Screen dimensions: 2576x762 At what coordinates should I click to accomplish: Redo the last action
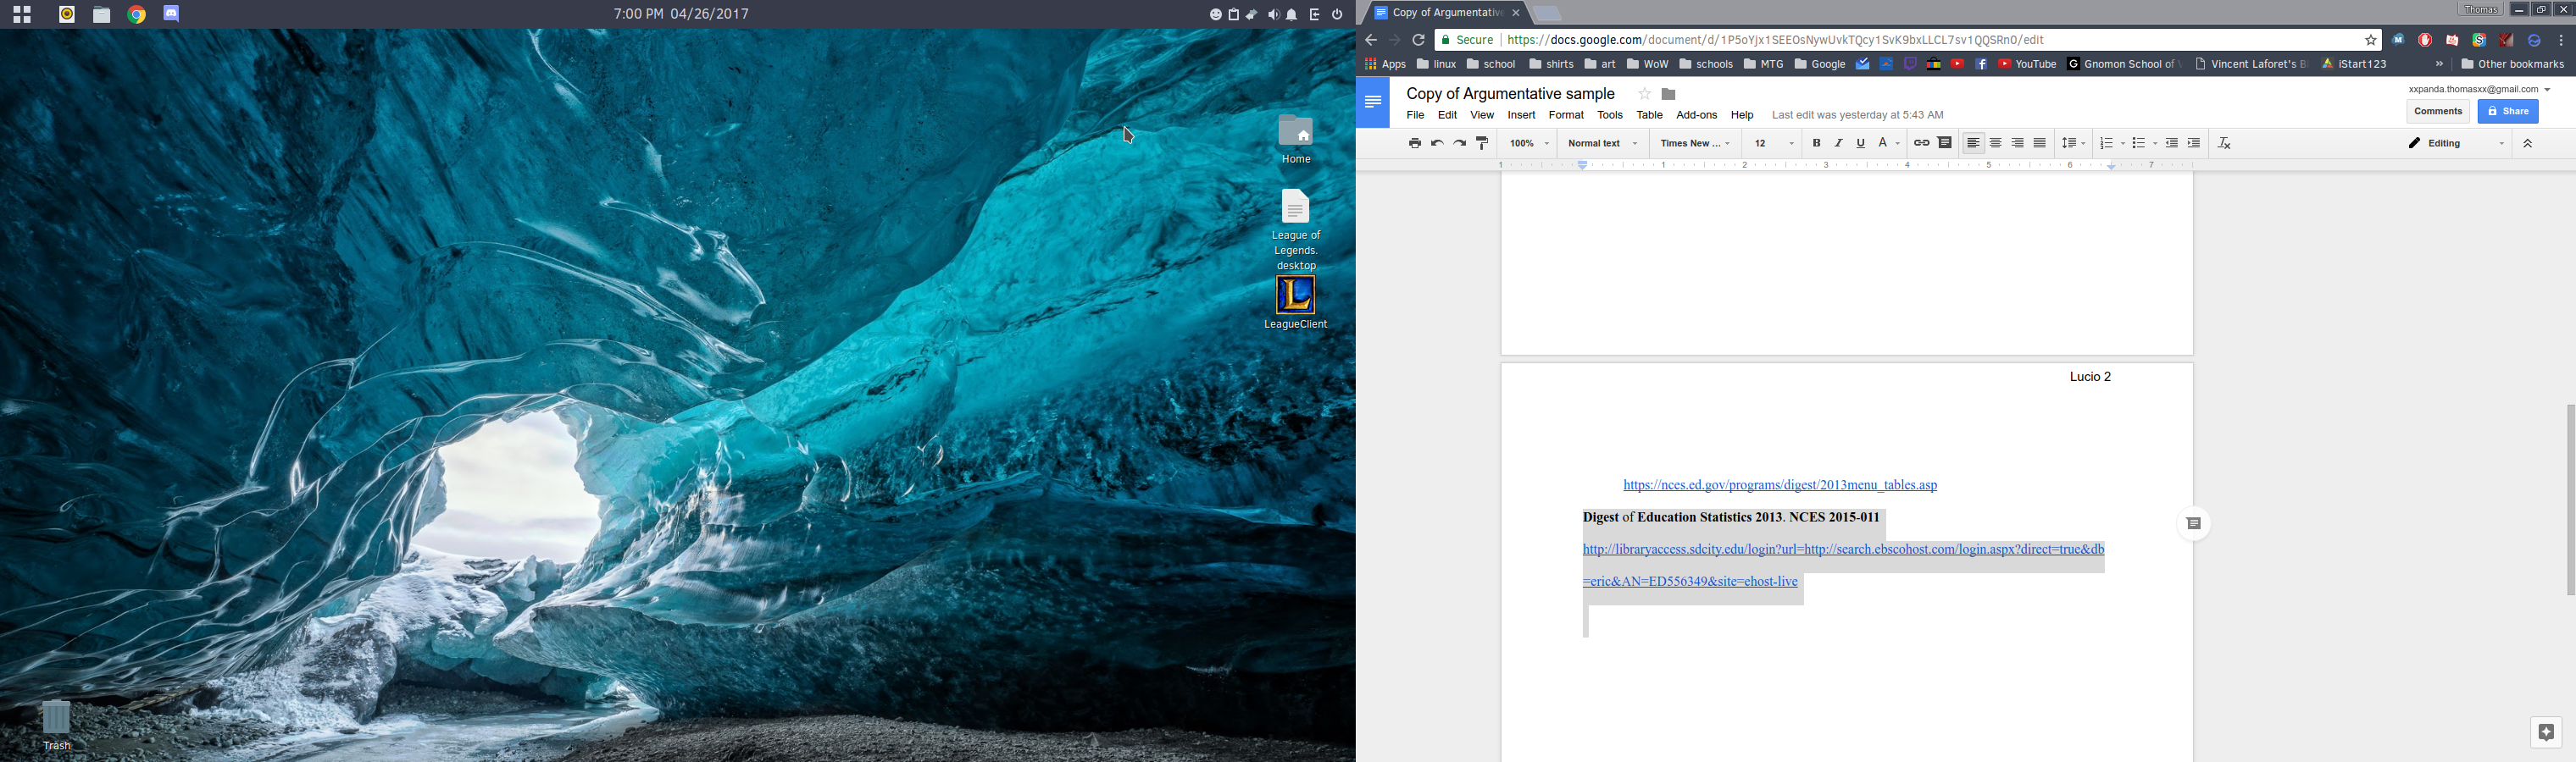tap(1460, 143)
